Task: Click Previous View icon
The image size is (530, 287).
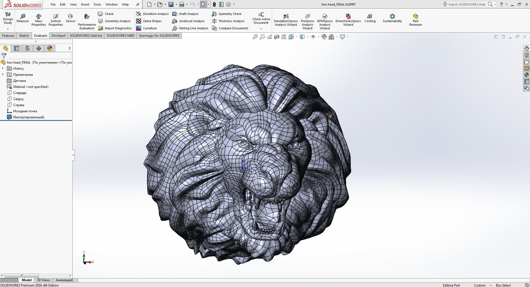Action: point(270,37)
